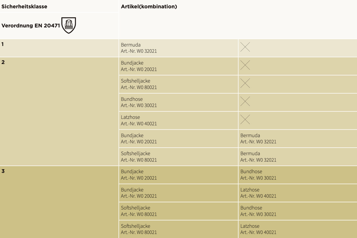Click Bundhose paired with Softshelljacke in class 3
Viewport: 357px width, 238px height.
pyautogui.click(x=258, y=211)
